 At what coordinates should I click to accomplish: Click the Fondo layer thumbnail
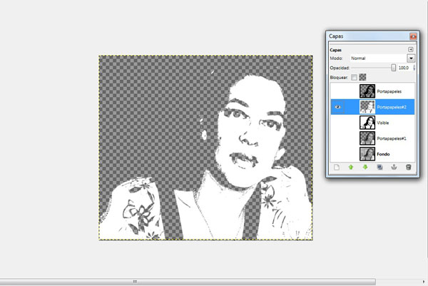pyautogui.click(x=367, y=154)
